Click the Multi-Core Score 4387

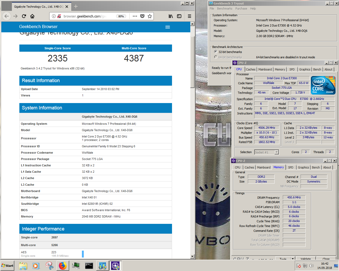(x=134, y=58)
